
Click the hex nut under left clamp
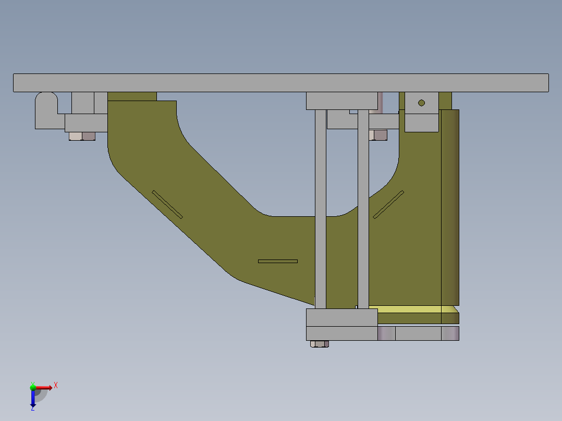pyautogui.click(x=82, y=136)
